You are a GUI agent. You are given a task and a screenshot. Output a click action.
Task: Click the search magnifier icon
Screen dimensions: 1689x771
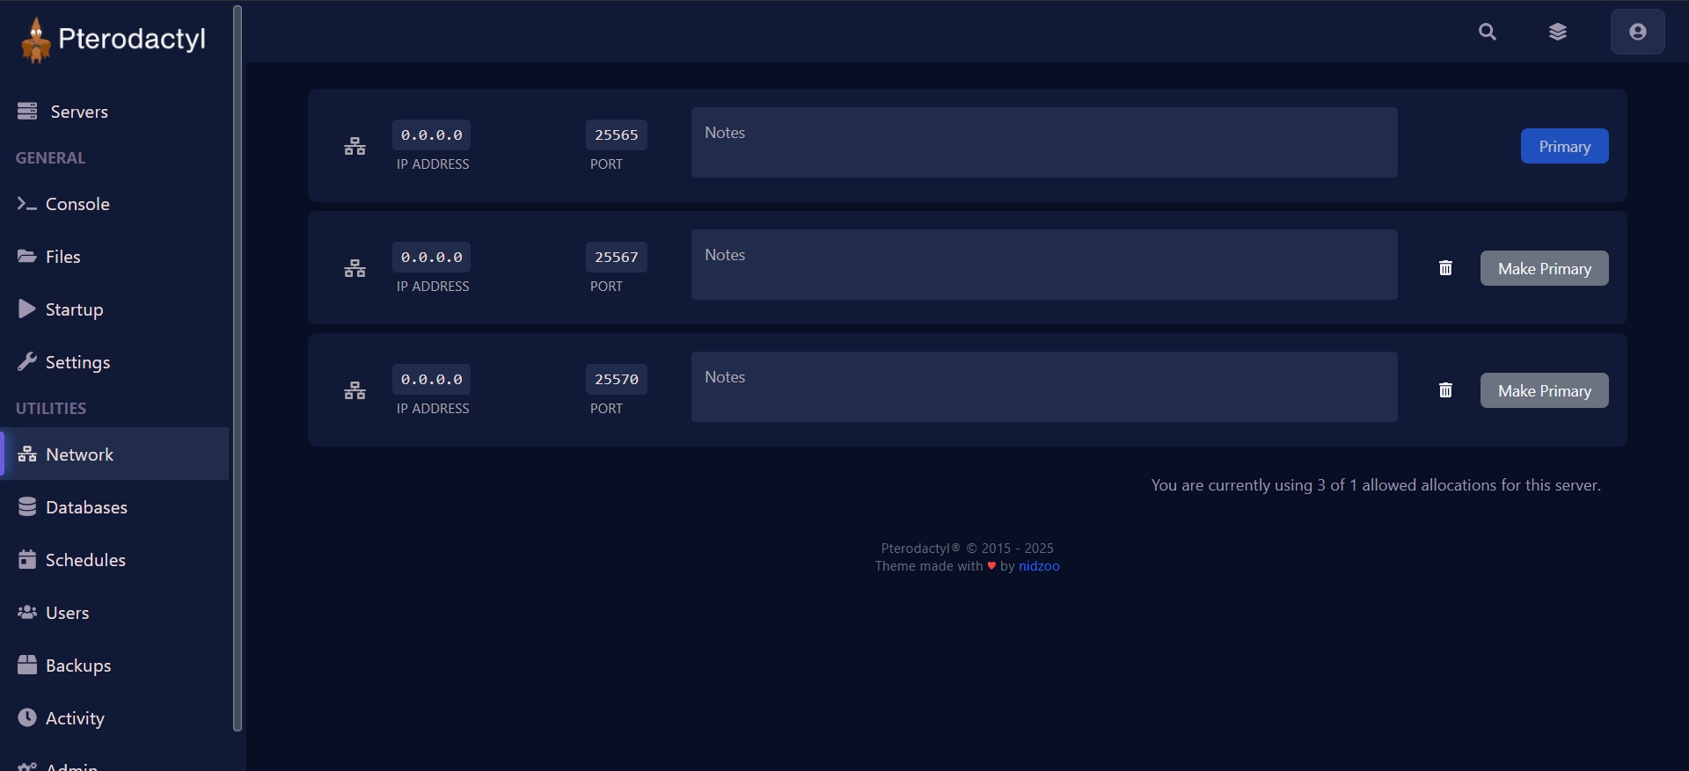point(1487,32)
